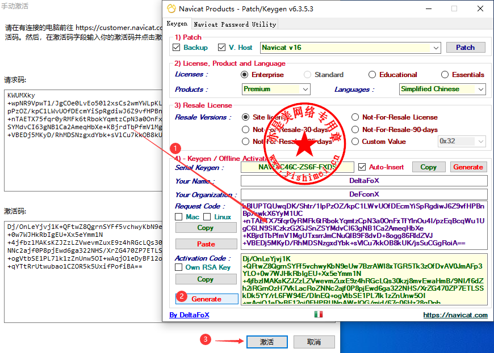Select the Essentials license radio button

click(445, 74)
